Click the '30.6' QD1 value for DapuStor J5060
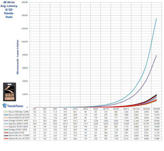Viewport: 164px width, 151px height. [x=35, y=124]
